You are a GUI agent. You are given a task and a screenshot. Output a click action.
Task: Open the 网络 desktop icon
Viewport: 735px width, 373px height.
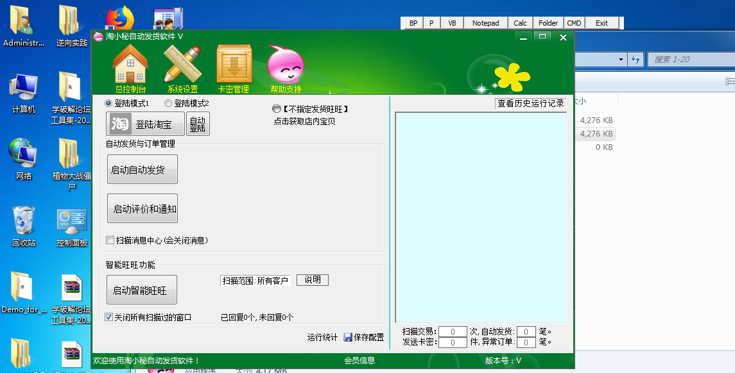click(23, 157)
